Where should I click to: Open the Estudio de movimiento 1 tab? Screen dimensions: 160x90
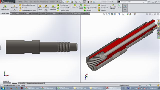(x=35, y=83)
